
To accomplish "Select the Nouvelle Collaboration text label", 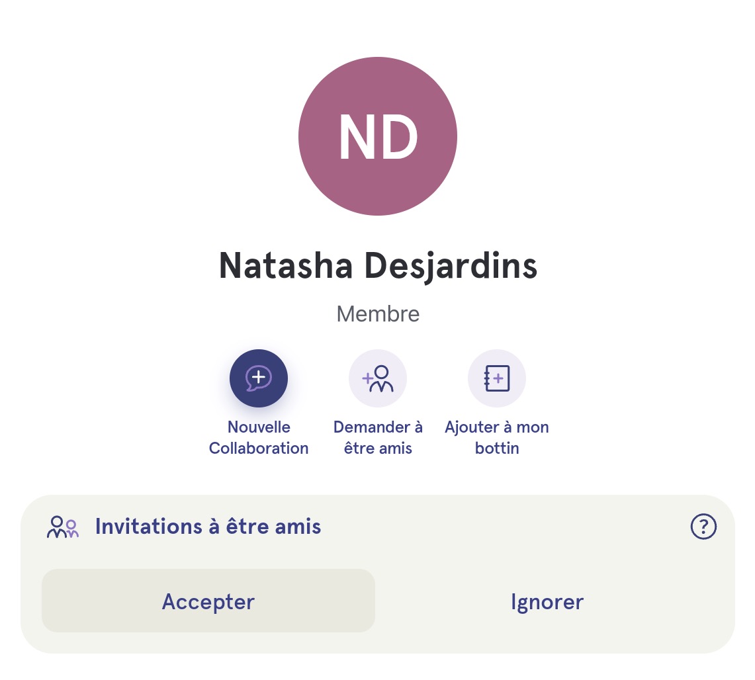I will [259, 437].
